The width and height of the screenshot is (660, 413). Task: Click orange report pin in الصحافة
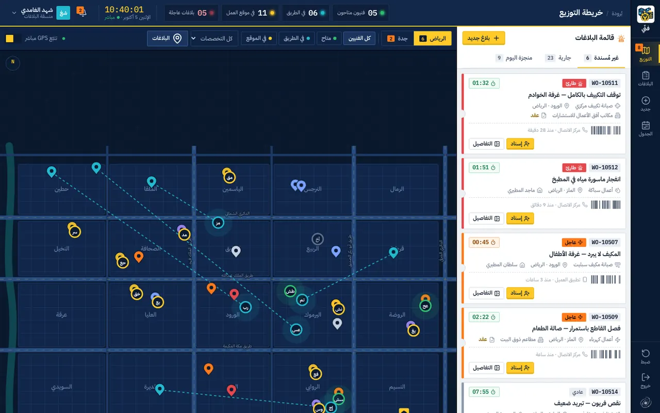point(139,256)
